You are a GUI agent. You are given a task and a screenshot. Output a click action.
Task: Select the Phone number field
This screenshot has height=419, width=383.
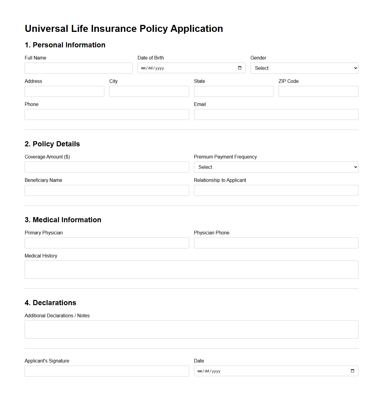(x=106, y=114)
